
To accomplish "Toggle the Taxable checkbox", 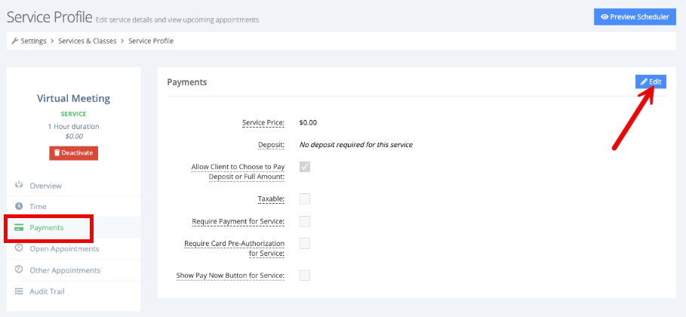I will pos(305,199).
